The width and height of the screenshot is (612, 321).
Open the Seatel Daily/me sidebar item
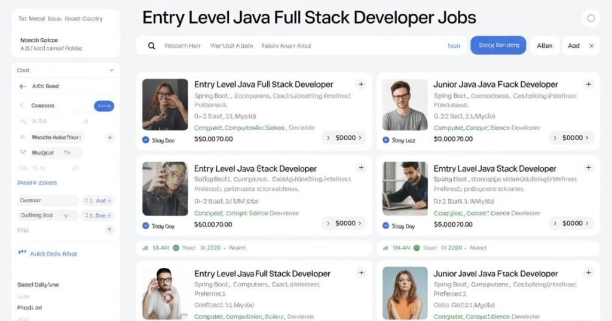click(38, 285)
